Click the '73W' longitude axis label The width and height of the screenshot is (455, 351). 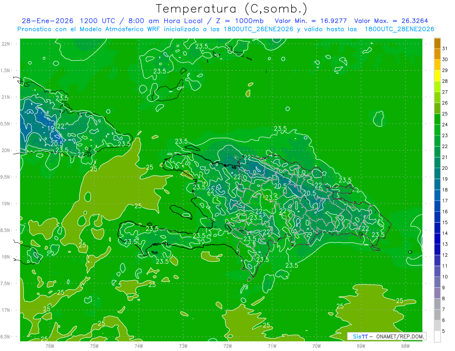(x=183, y=346)
